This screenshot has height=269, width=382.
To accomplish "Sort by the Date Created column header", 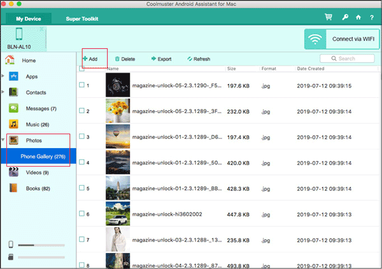I will tap(311, 69).
